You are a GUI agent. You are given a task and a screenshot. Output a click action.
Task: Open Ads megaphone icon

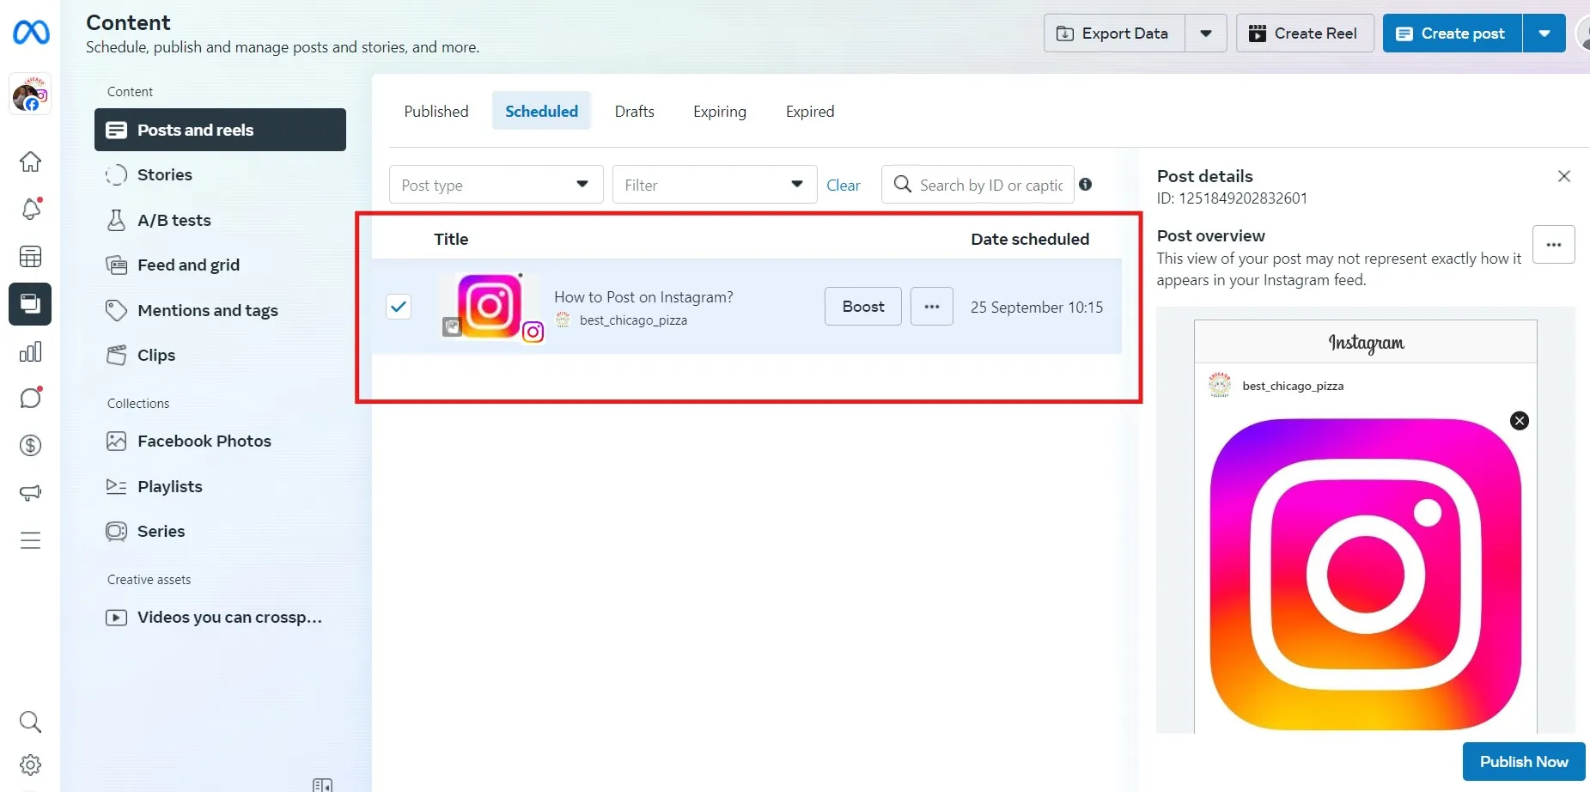click(x=30, y=493)
